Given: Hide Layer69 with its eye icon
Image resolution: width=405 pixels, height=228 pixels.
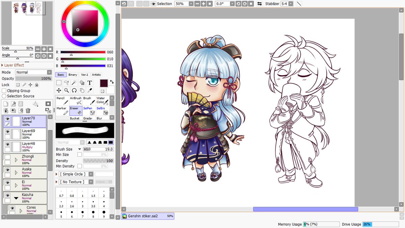Looking at the screenshot, I should (x=7, y=131).
